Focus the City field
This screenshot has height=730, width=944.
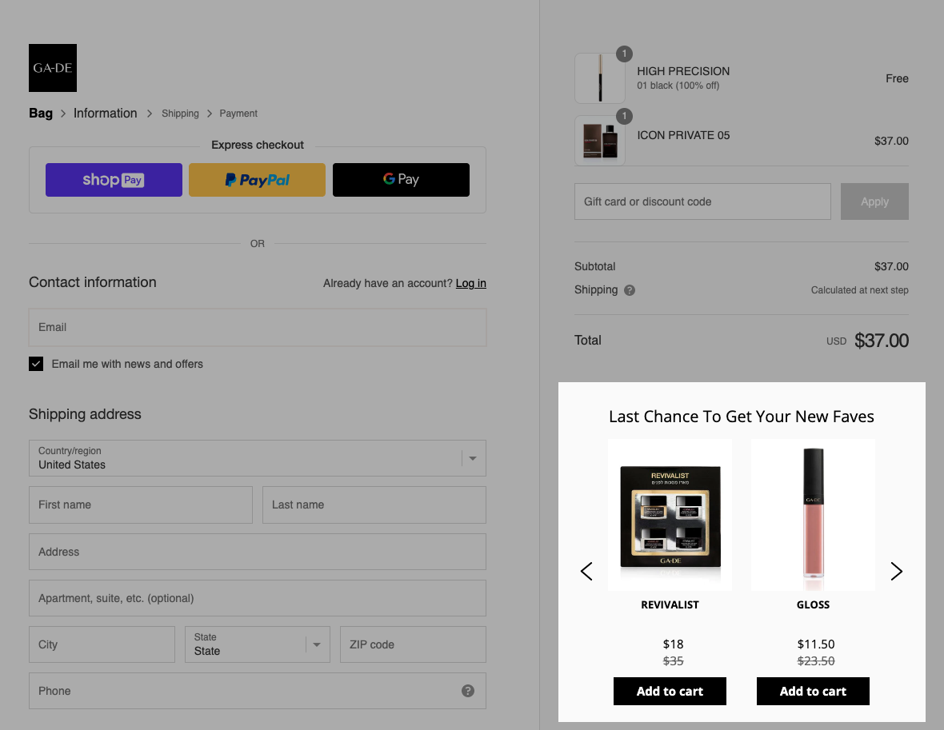[102, 644]
